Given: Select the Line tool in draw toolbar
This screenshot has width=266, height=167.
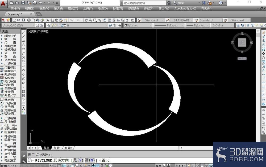Looking at the screenshot, I should point(24,32).
